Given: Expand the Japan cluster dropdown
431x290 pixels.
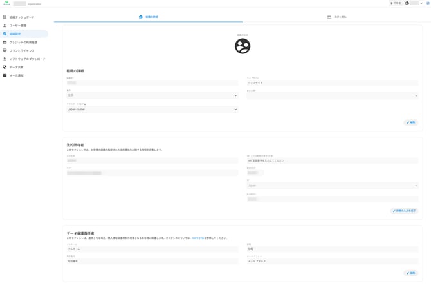Looking at the screenshot, I should point(152,110).
